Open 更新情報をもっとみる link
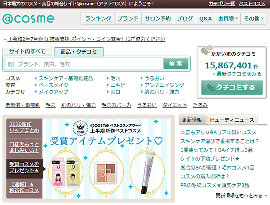 [x=239, y=196]
